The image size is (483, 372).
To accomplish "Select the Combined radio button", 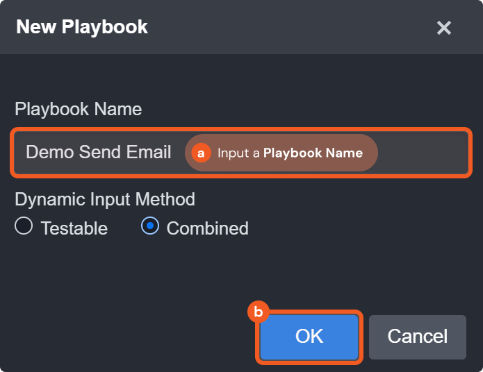I will (150, 227).
